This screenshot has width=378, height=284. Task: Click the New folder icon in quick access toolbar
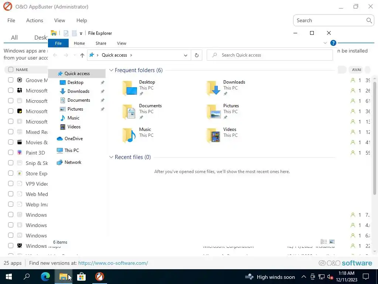pos(74,33)
